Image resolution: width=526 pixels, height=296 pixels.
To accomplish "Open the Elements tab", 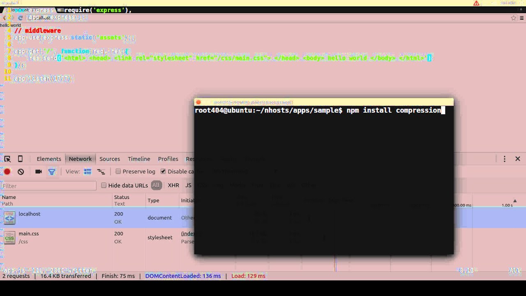I will (49, 159).
